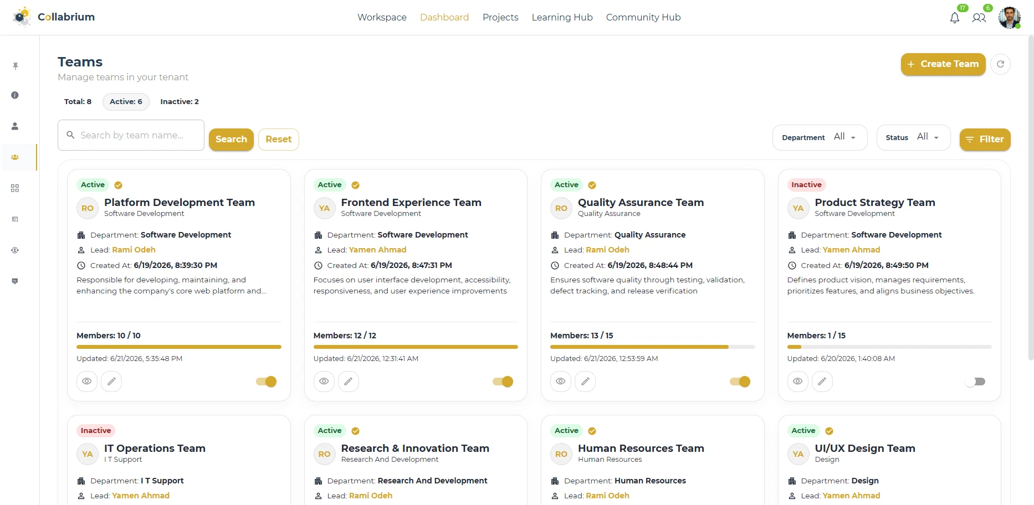Click the Reset button

point(279,140)
